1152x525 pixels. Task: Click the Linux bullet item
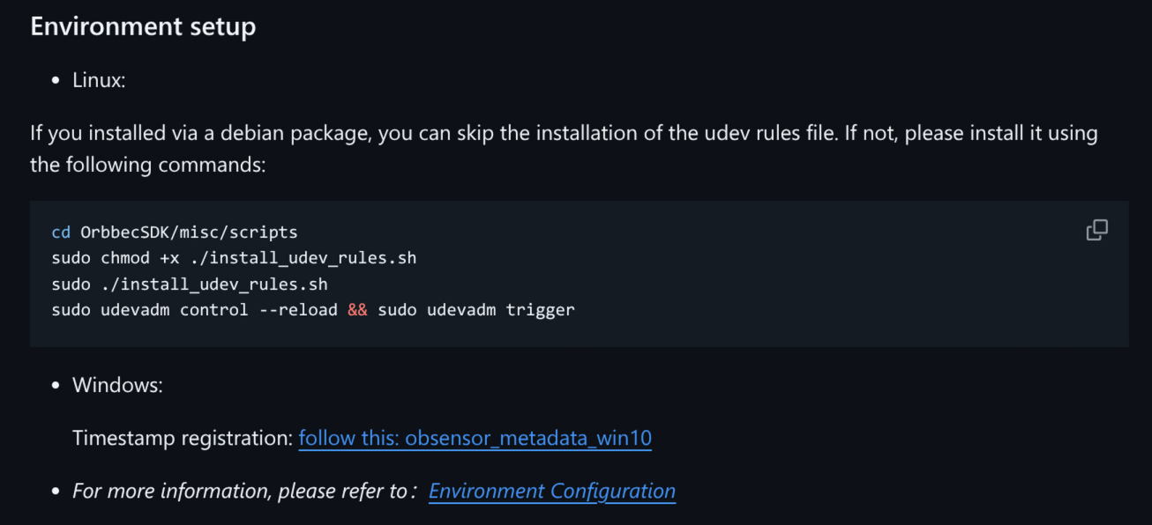(x=99, y=80)
